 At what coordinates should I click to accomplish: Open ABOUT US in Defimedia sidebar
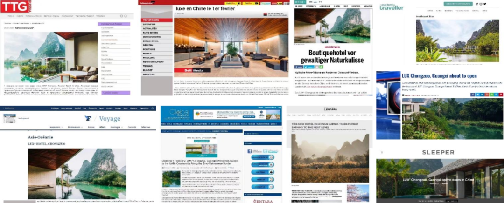coord(156,74)
